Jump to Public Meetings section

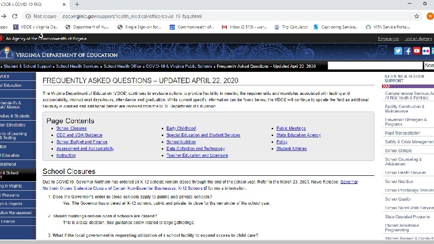coord(291,128)
